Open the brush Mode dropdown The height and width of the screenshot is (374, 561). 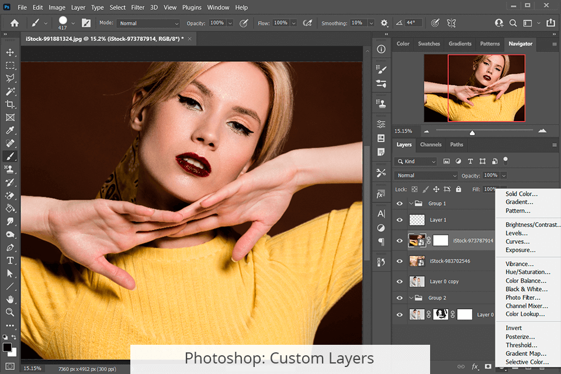(x=148, y=23)
